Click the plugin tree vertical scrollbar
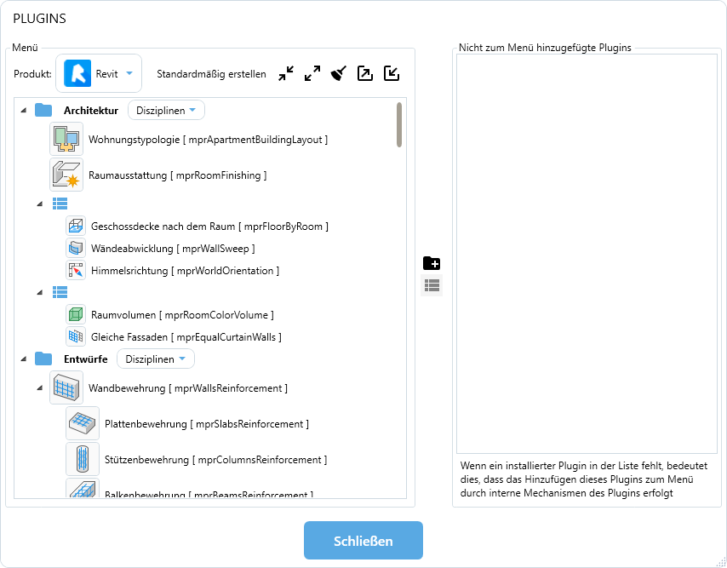The width and height of the screenshot is (727, 568). click(399, 126)
